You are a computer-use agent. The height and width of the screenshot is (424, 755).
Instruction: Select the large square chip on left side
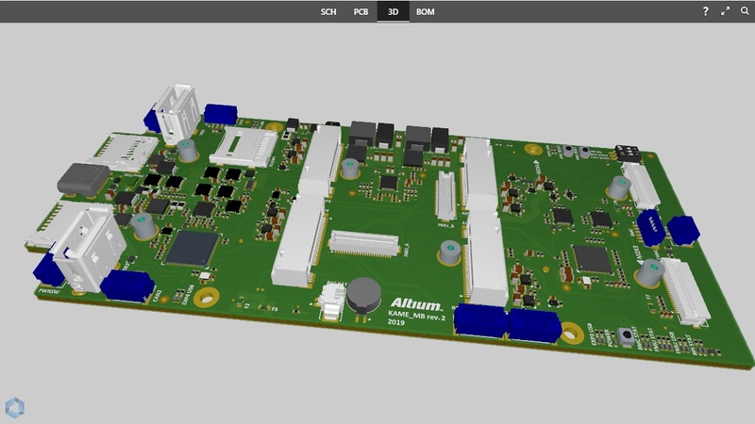(192, 247)
